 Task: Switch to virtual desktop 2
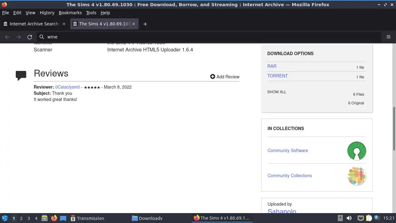coord(21,218)
